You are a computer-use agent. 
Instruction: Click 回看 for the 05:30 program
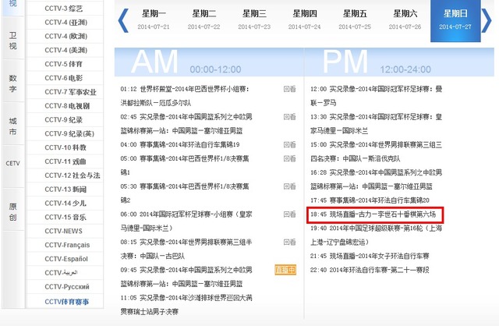point(289,186)
